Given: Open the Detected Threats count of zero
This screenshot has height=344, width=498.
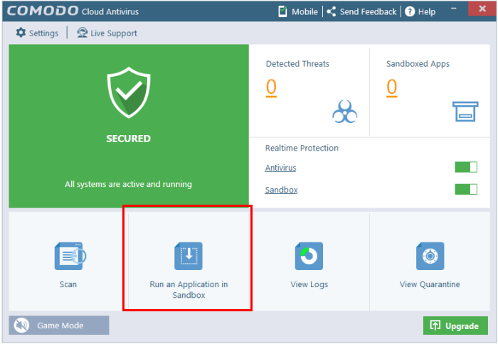Looking at the screenshot, I should pos(271,87).
